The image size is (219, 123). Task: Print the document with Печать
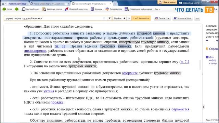pyautogui.click(x=160, y=18)
